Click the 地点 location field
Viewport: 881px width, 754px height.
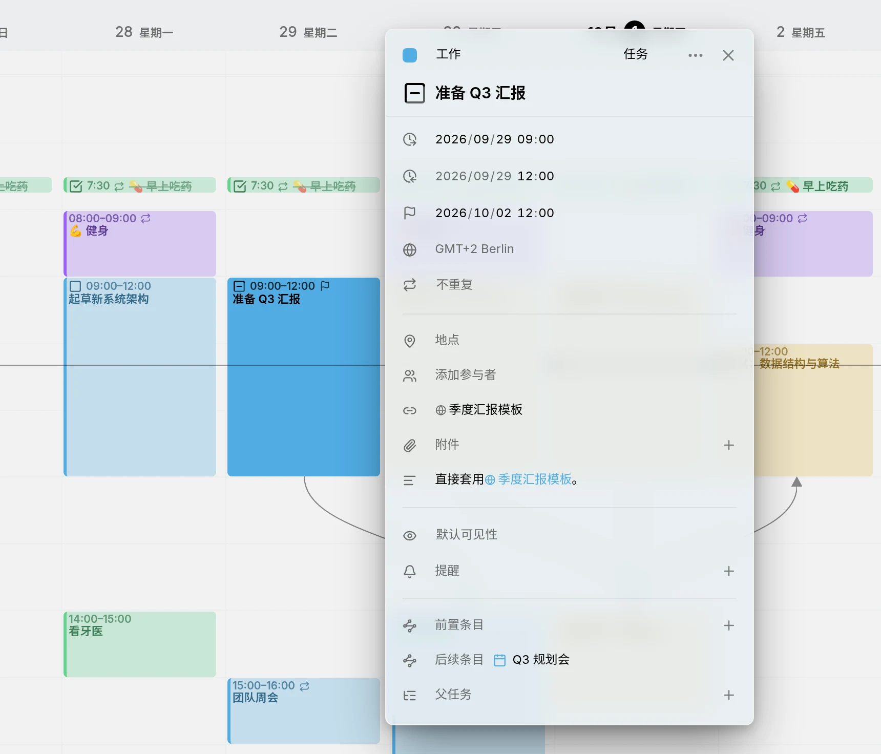447,340
